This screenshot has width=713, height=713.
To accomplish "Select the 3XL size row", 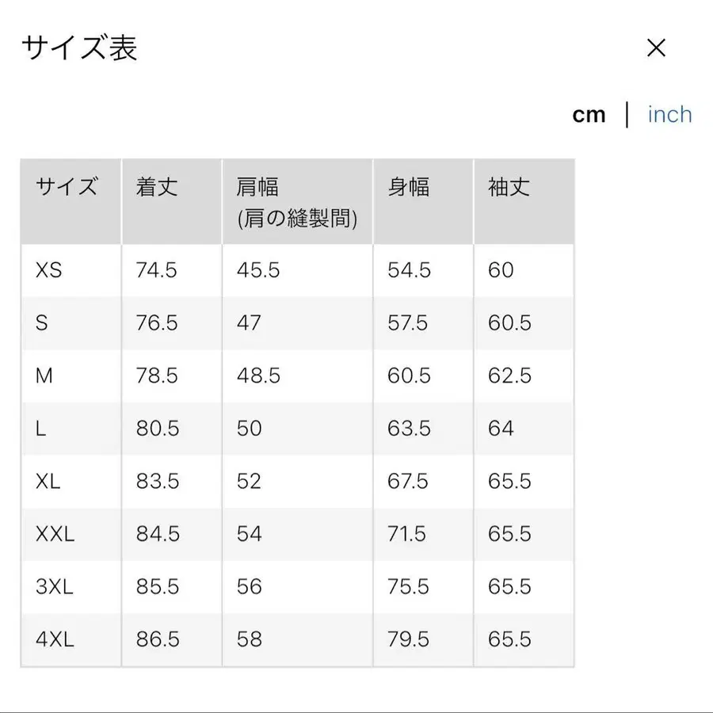I will tap(52, 587).
